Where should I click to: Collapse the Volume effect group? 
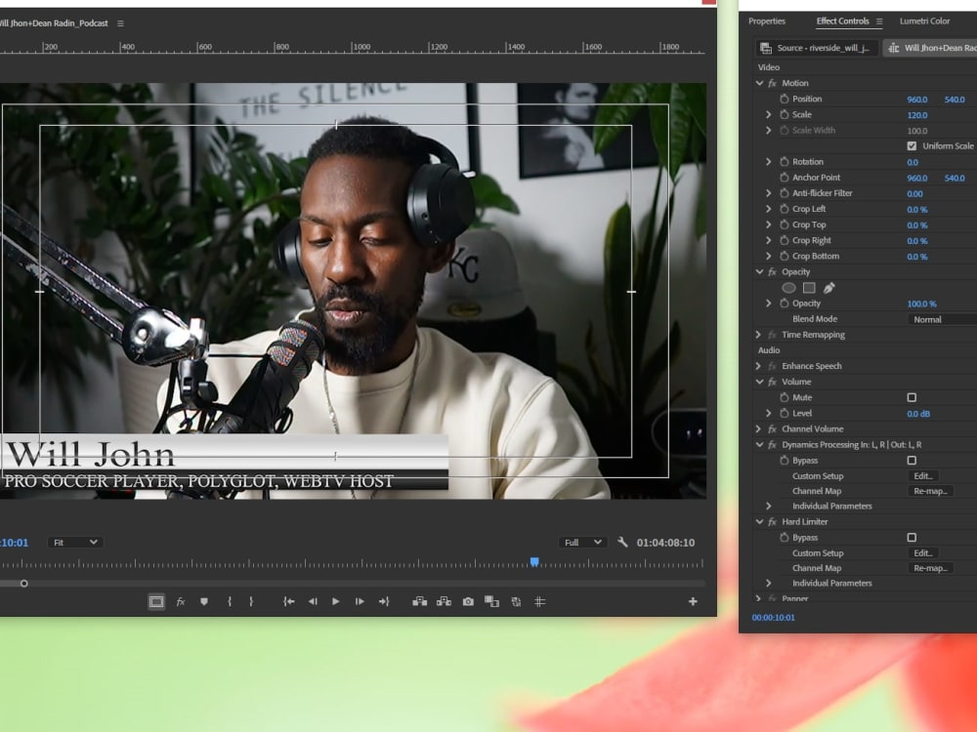point(759,382)
